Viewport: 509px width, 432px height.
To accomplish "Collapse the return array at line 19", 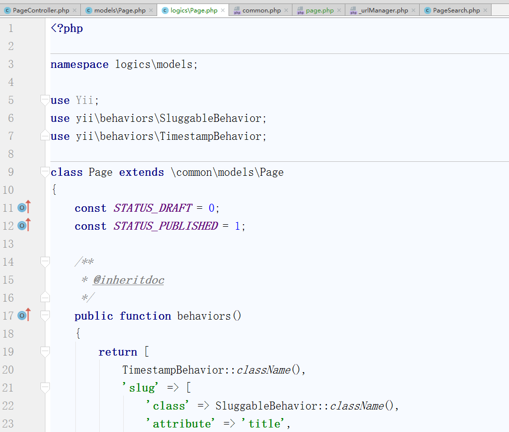I will tap(45, 352).
